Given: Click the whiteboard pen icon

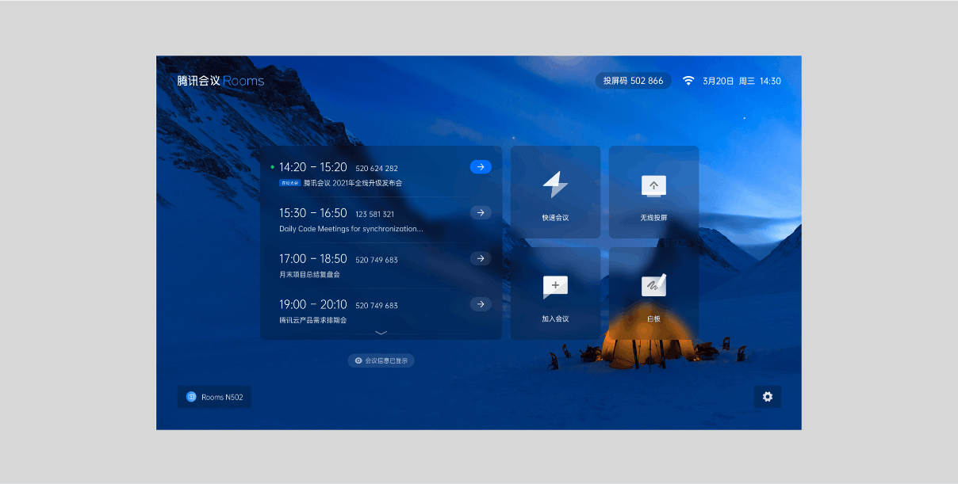Looking at the screenshot, I should click(653, 285).
